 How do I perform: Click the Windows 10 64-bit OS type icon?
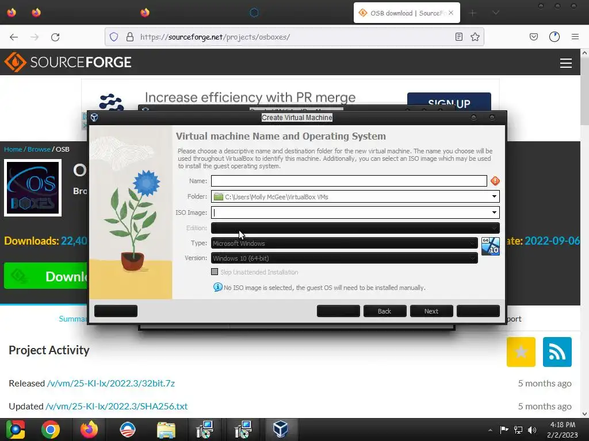[x=490, y=246]
